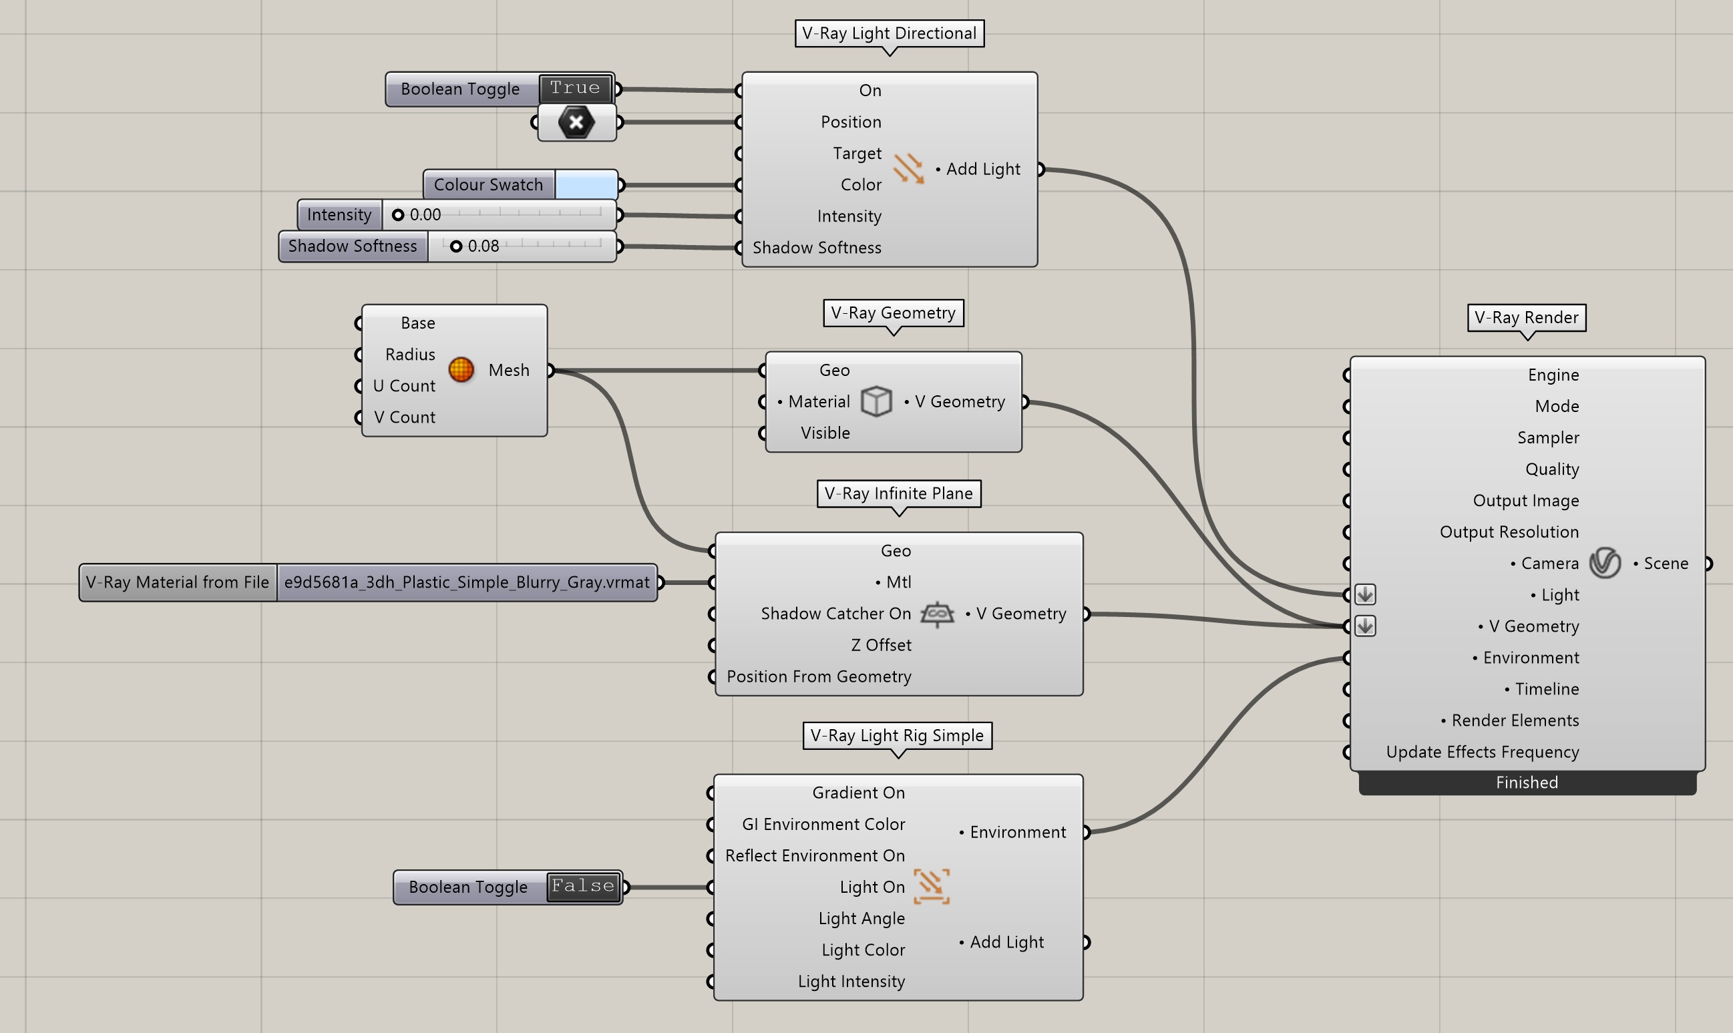
Task: Click the Scene output on V-Ray Render
Action: coord(1661,563)
